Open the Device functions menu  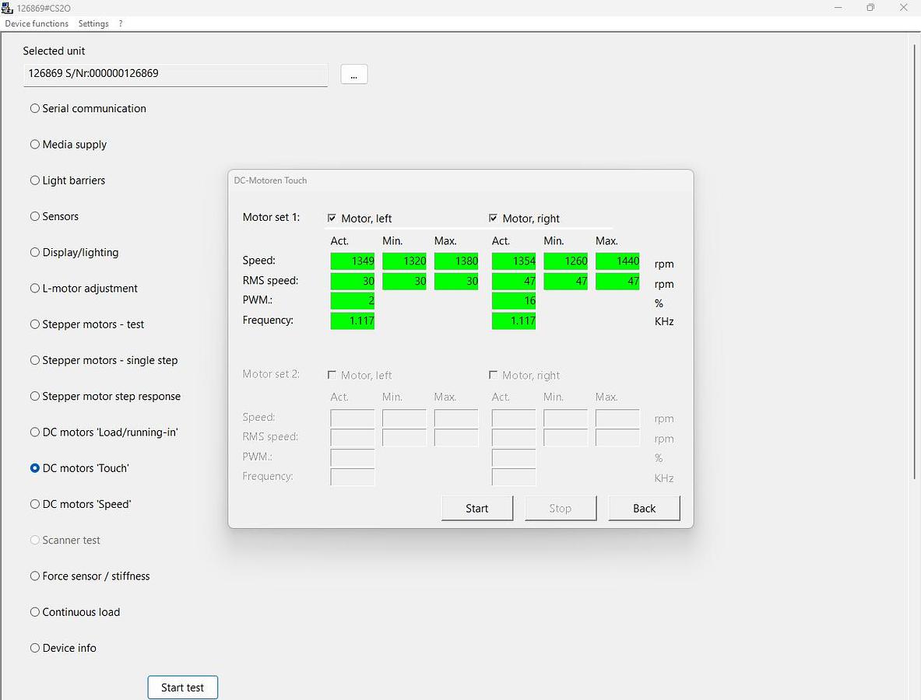[37, 23]
